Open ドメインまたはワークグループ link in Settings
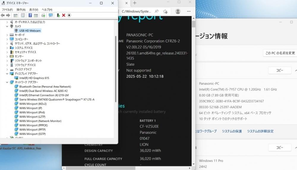 [206, 131]
